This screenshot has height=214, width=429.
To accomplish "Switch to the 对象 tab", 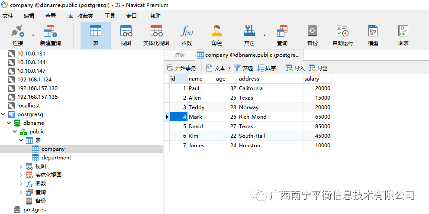I will point(180,55).
